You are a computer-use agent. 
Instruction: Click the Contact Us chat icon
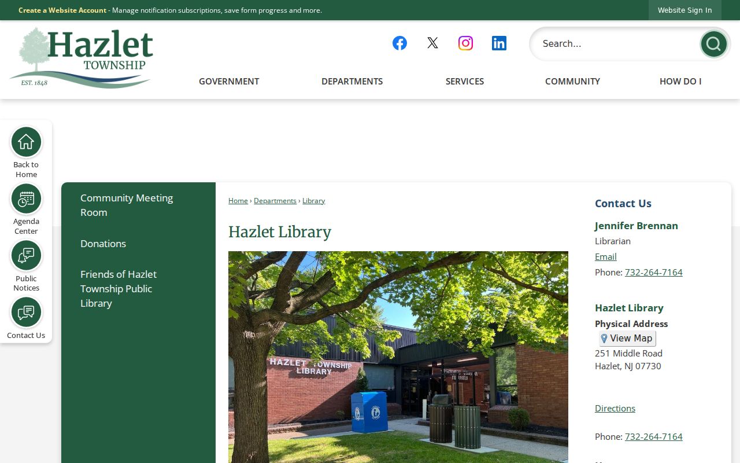[26, 312]
